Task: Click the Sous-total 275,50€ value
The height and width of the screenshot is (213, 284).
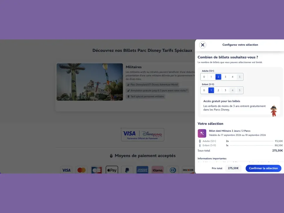Action: [x=277, y=151]
